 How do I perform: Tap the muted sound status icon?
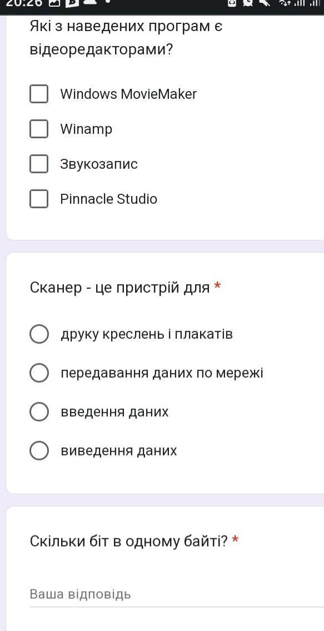coord(265,3)
